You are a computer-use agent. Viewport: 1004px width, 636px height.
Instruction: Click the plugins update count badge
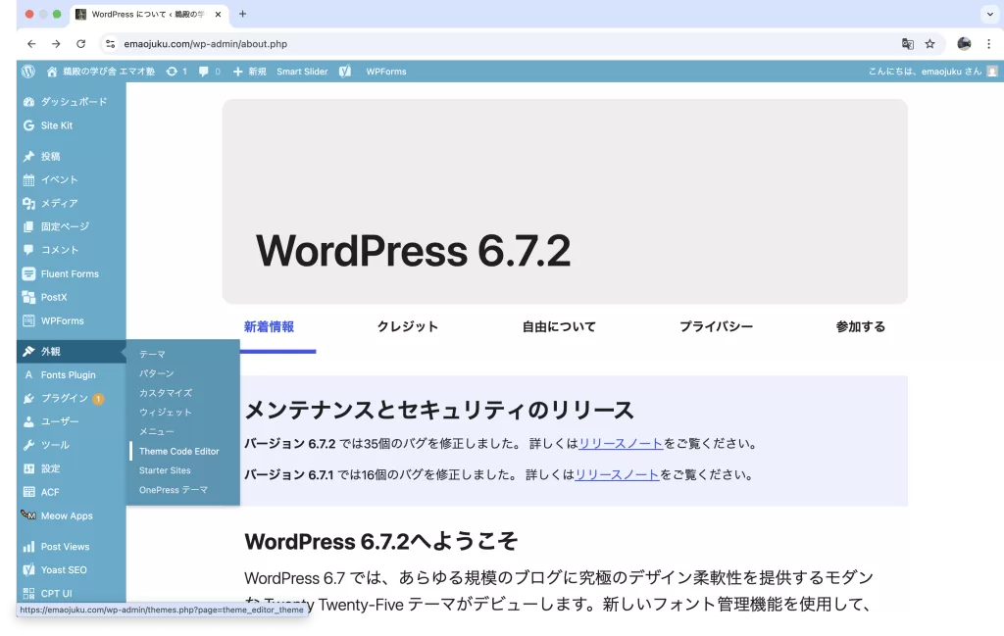(98, 399)
